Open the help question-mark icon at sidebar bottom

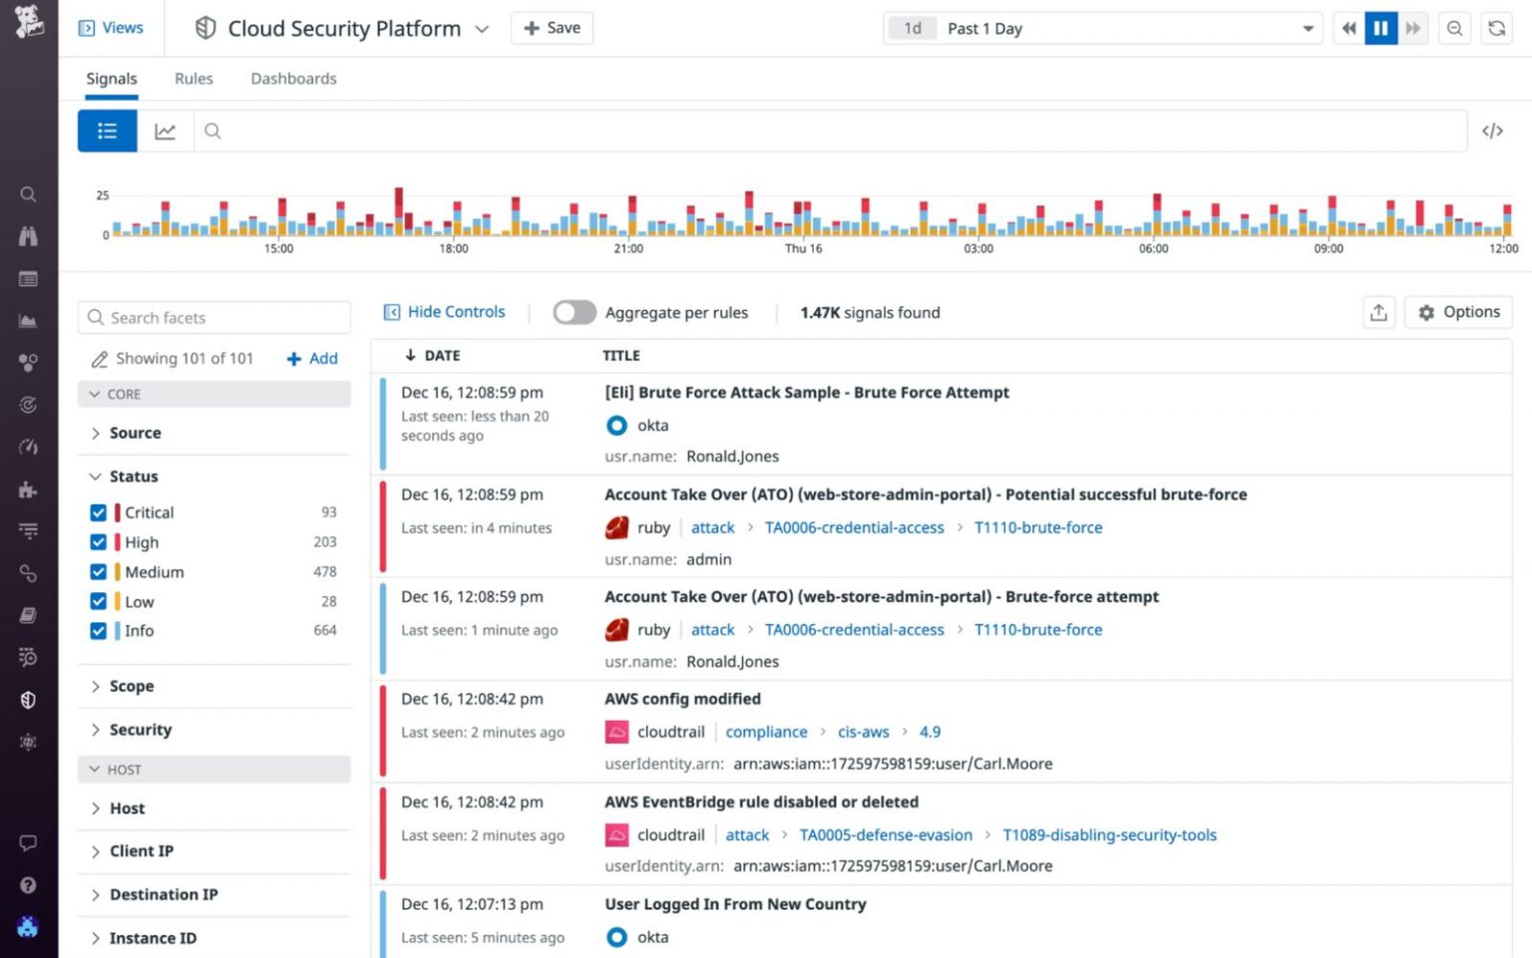tap(28, 884)
